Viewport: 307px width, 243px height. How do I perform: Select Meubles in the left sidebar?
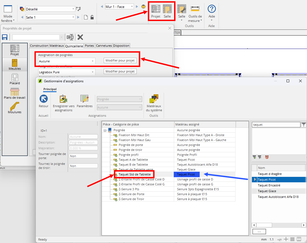(15, 65)
